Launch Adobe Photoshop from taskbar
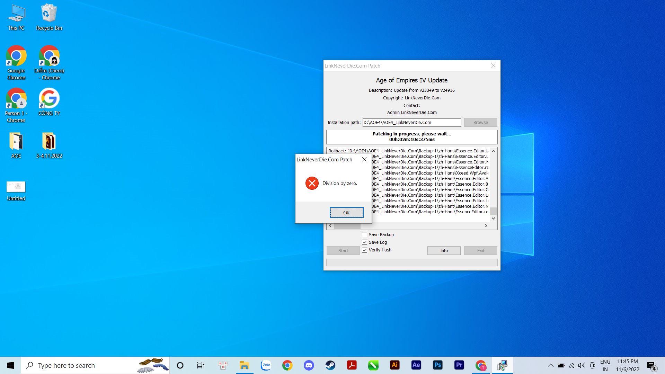This screenshot has height=374, width=665. [437, 365]
